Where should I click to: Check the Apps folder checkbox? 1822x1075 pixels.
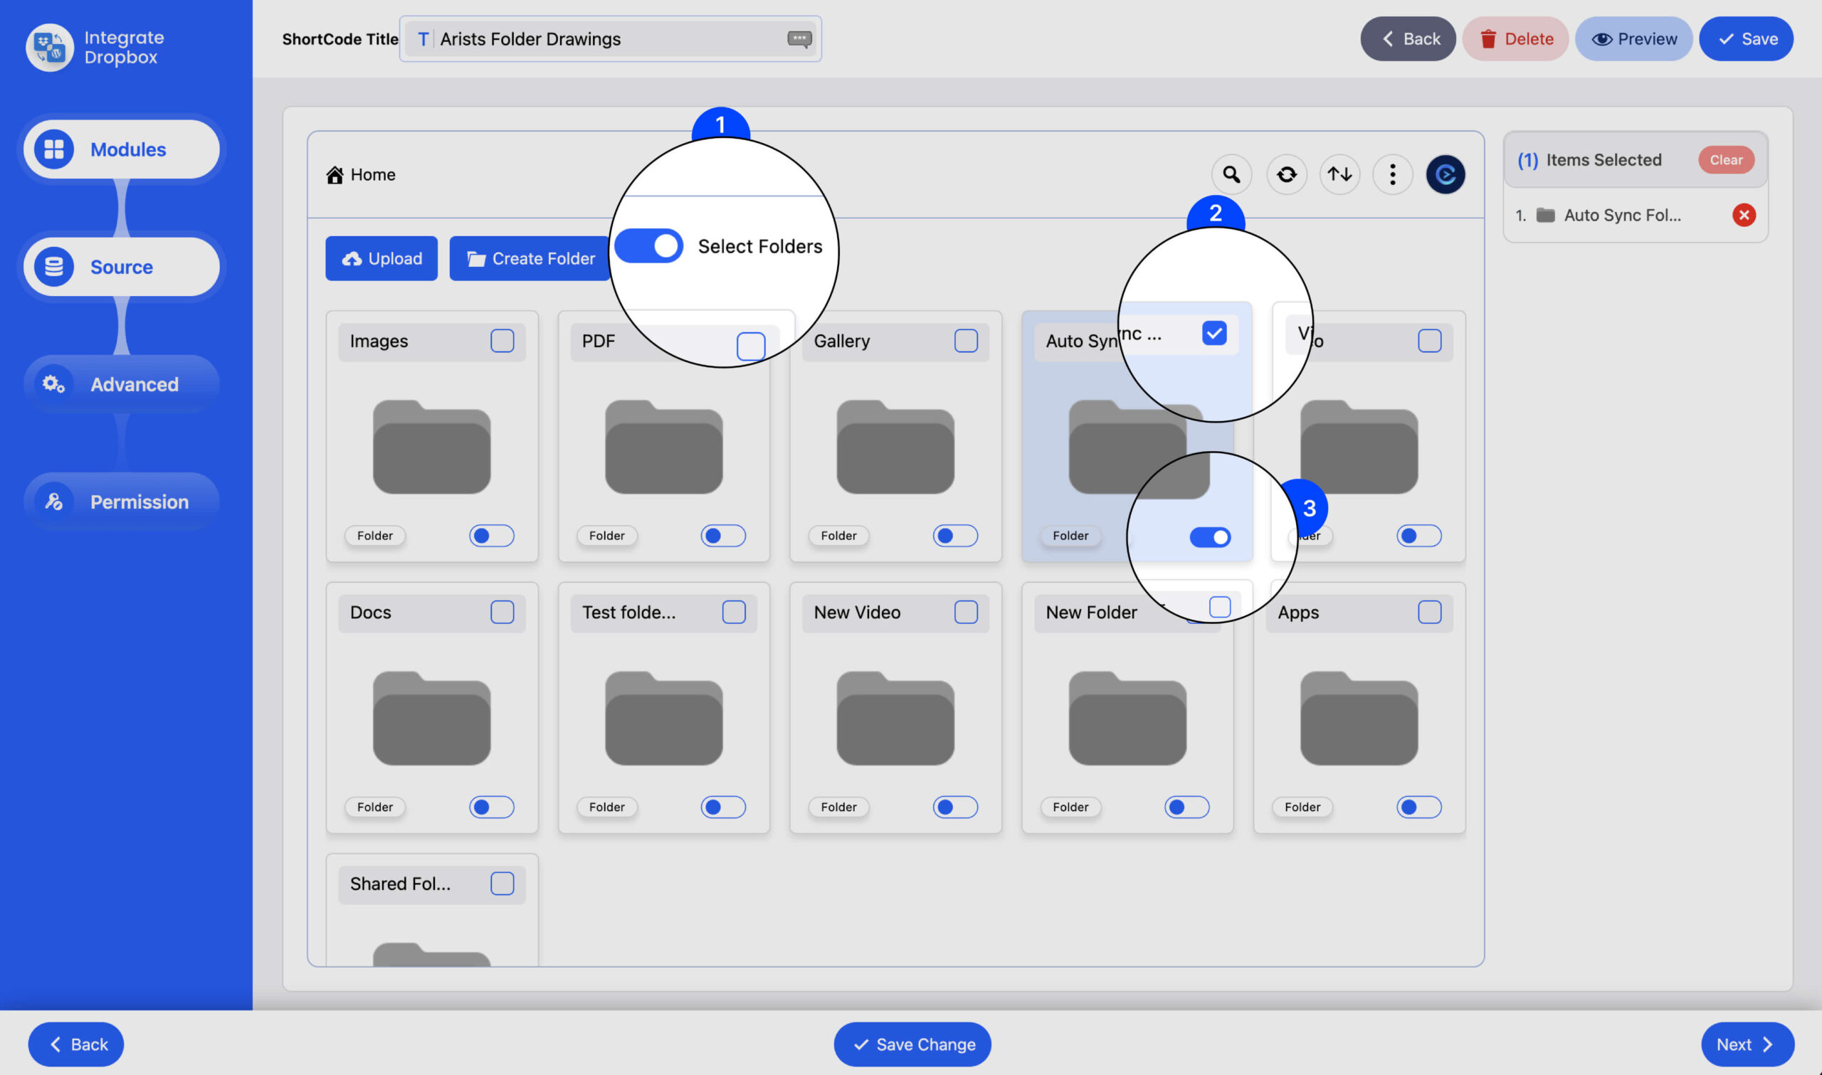point(1429,612)
